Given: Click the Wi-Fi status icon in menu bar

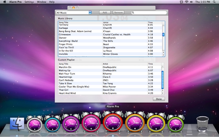Looking at the screenshot, I should pyautogui.click(x=186, y=2).
